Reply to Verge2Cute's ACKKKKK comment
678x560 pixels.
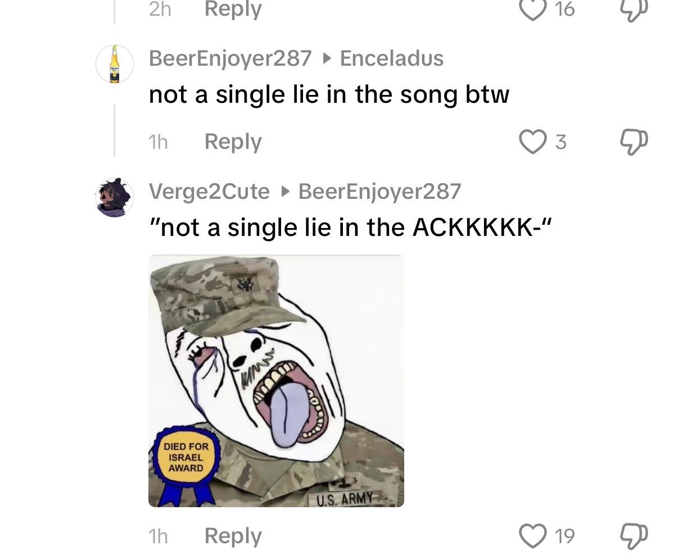point(233,535)
